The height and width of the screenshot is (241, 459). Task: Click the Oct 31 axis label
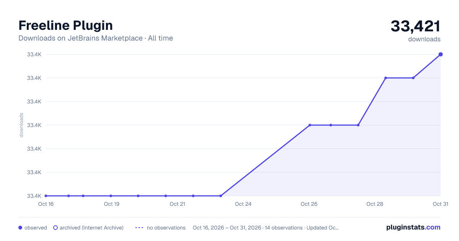tap(440, 204)
